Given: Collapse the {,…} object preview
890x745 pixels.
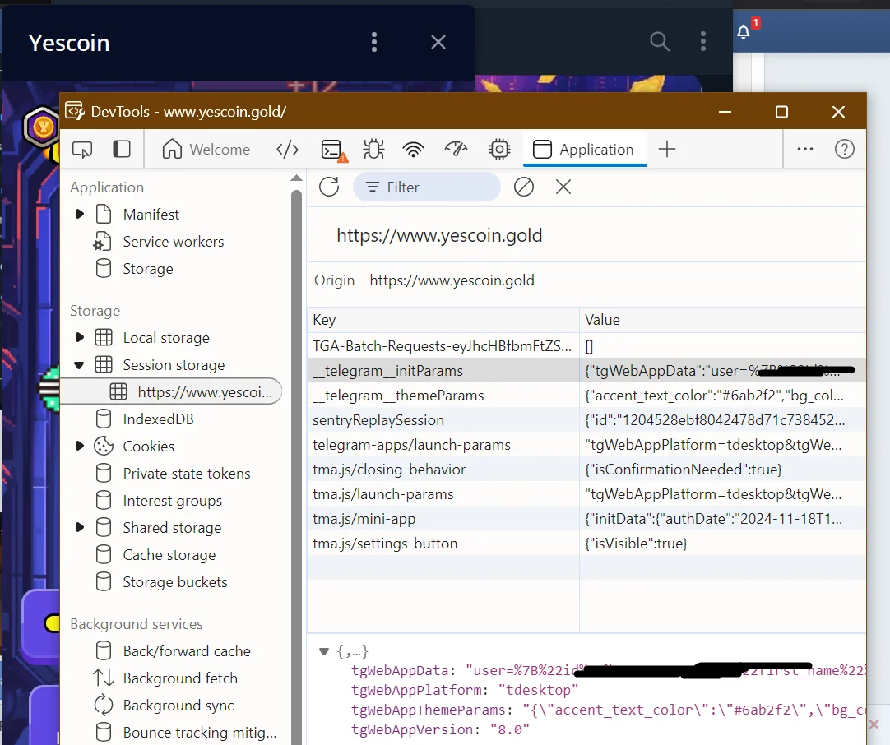Looking at the screenshot, I should pos(324,651).
